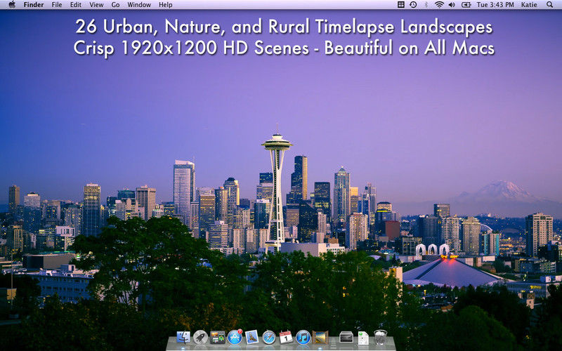
Task: Open Spotlight search magnifier
Action: [549, 5]
